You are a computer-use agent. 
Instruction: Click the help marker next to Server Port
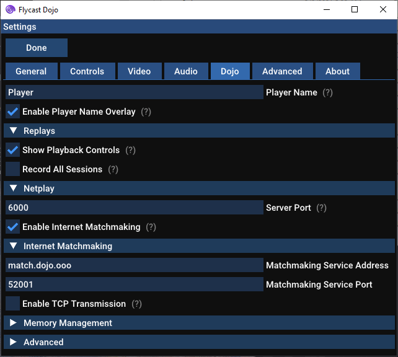pos(321,208)
